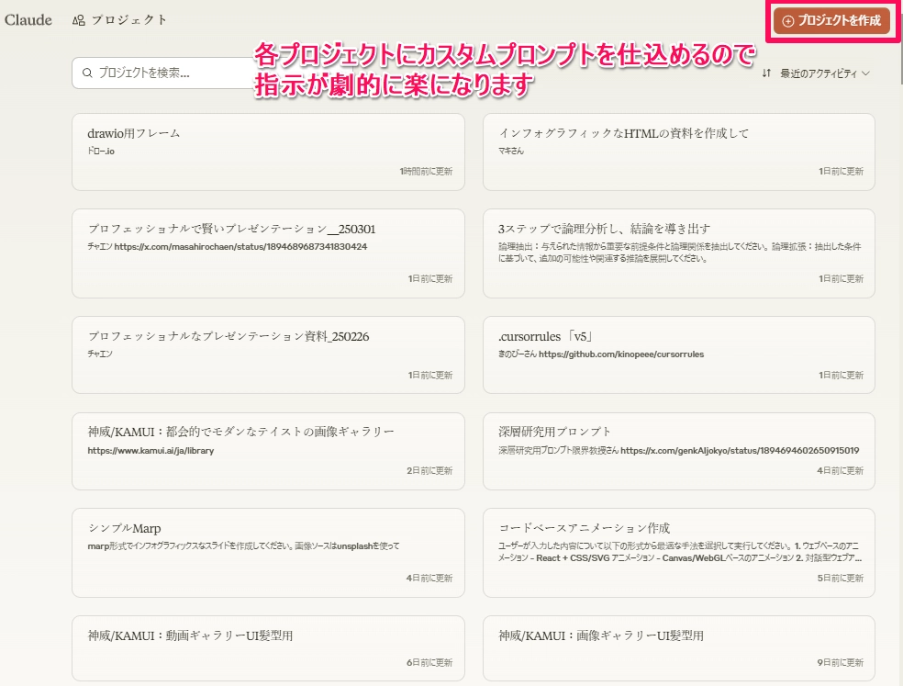Open 神威/KAMUI 都会的でモダンな画像ギャラリー project

point(268,452)
